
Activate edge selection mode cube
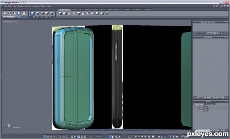[42, 13]
